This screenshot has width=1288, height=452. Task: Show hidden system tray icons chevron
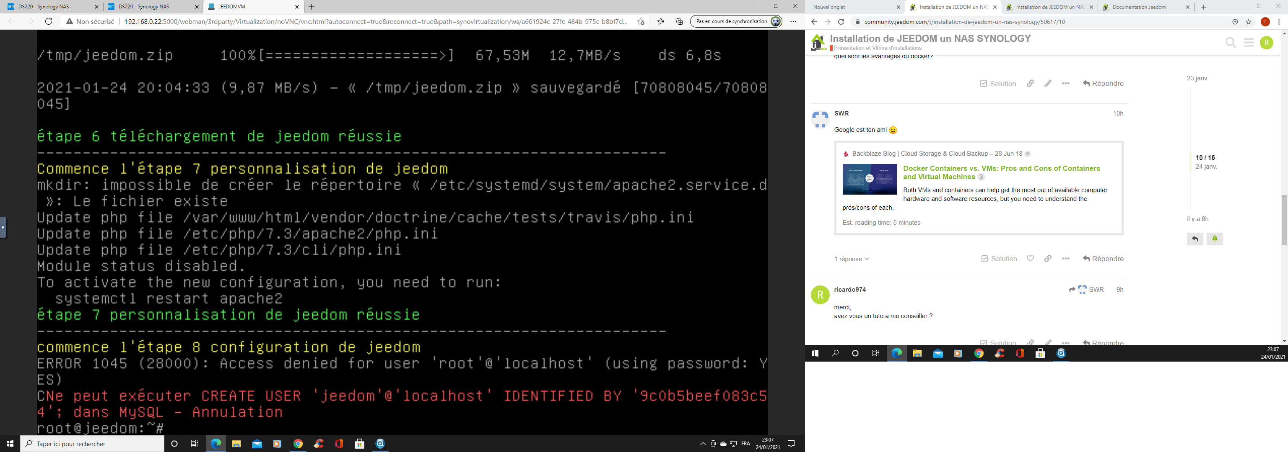[703, 444]
